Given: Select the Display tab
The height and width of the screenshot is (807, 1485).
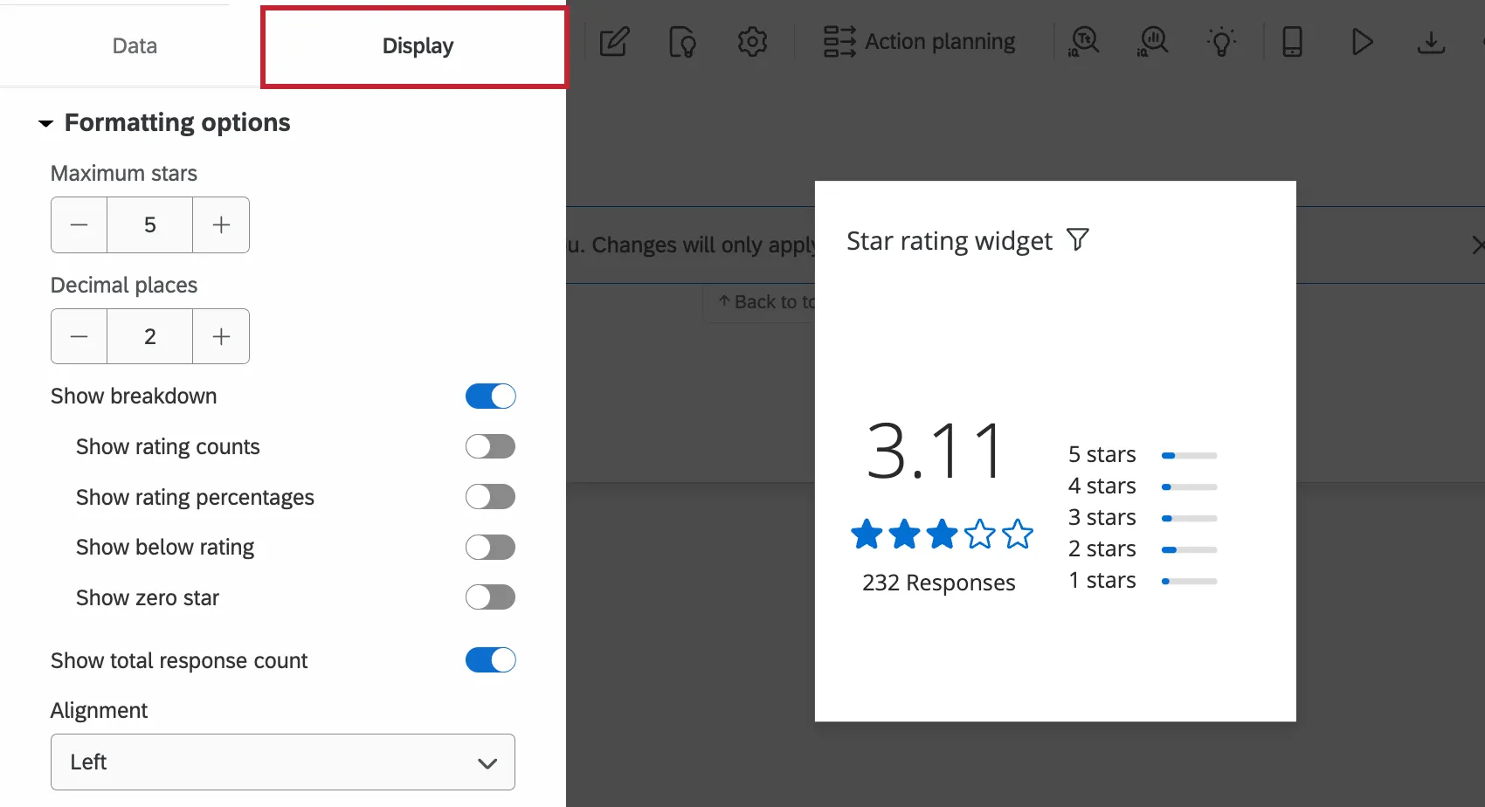Looking at the screenshot, I should (417, 45).
